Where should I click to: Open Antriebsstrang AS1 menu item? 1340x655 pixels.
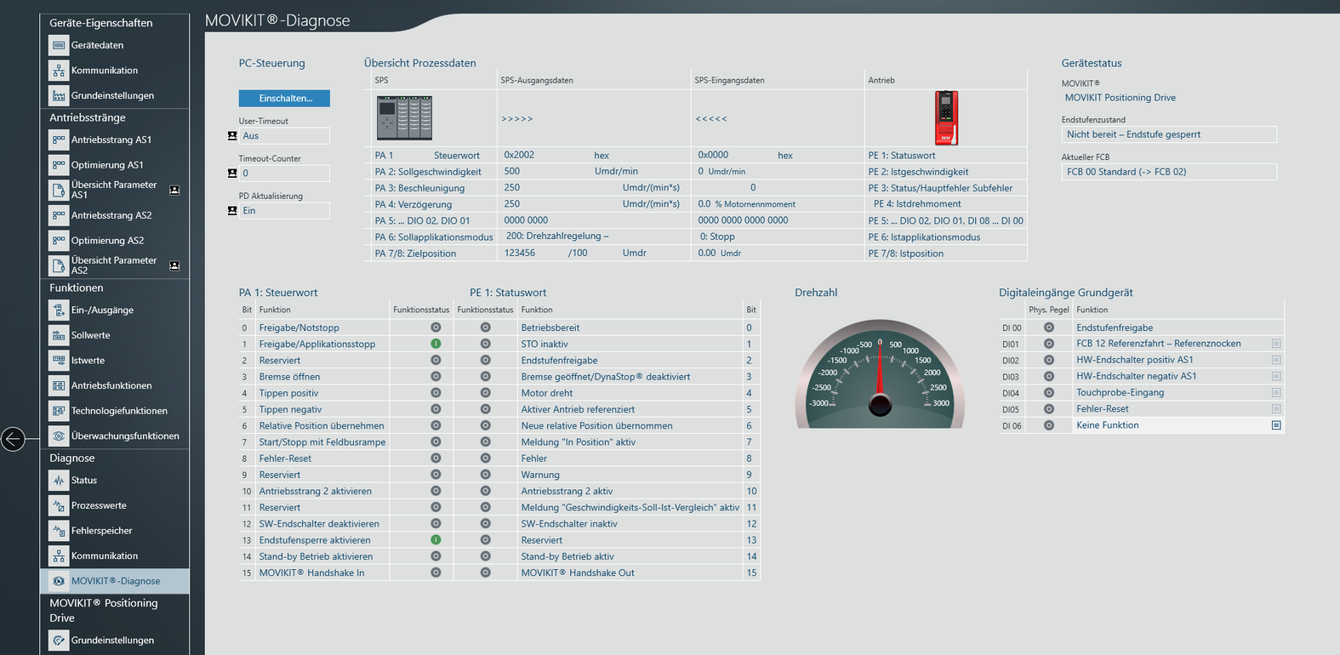tap(111, 140)
